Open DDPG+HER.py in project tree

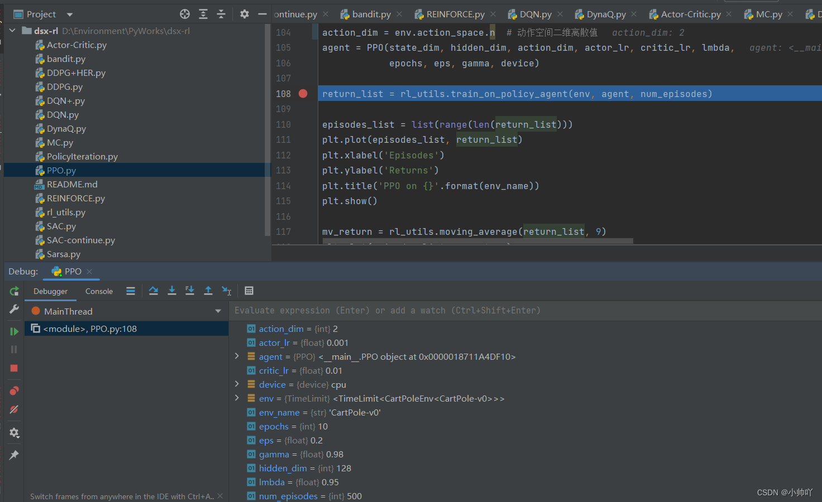(x=76, y=73)
